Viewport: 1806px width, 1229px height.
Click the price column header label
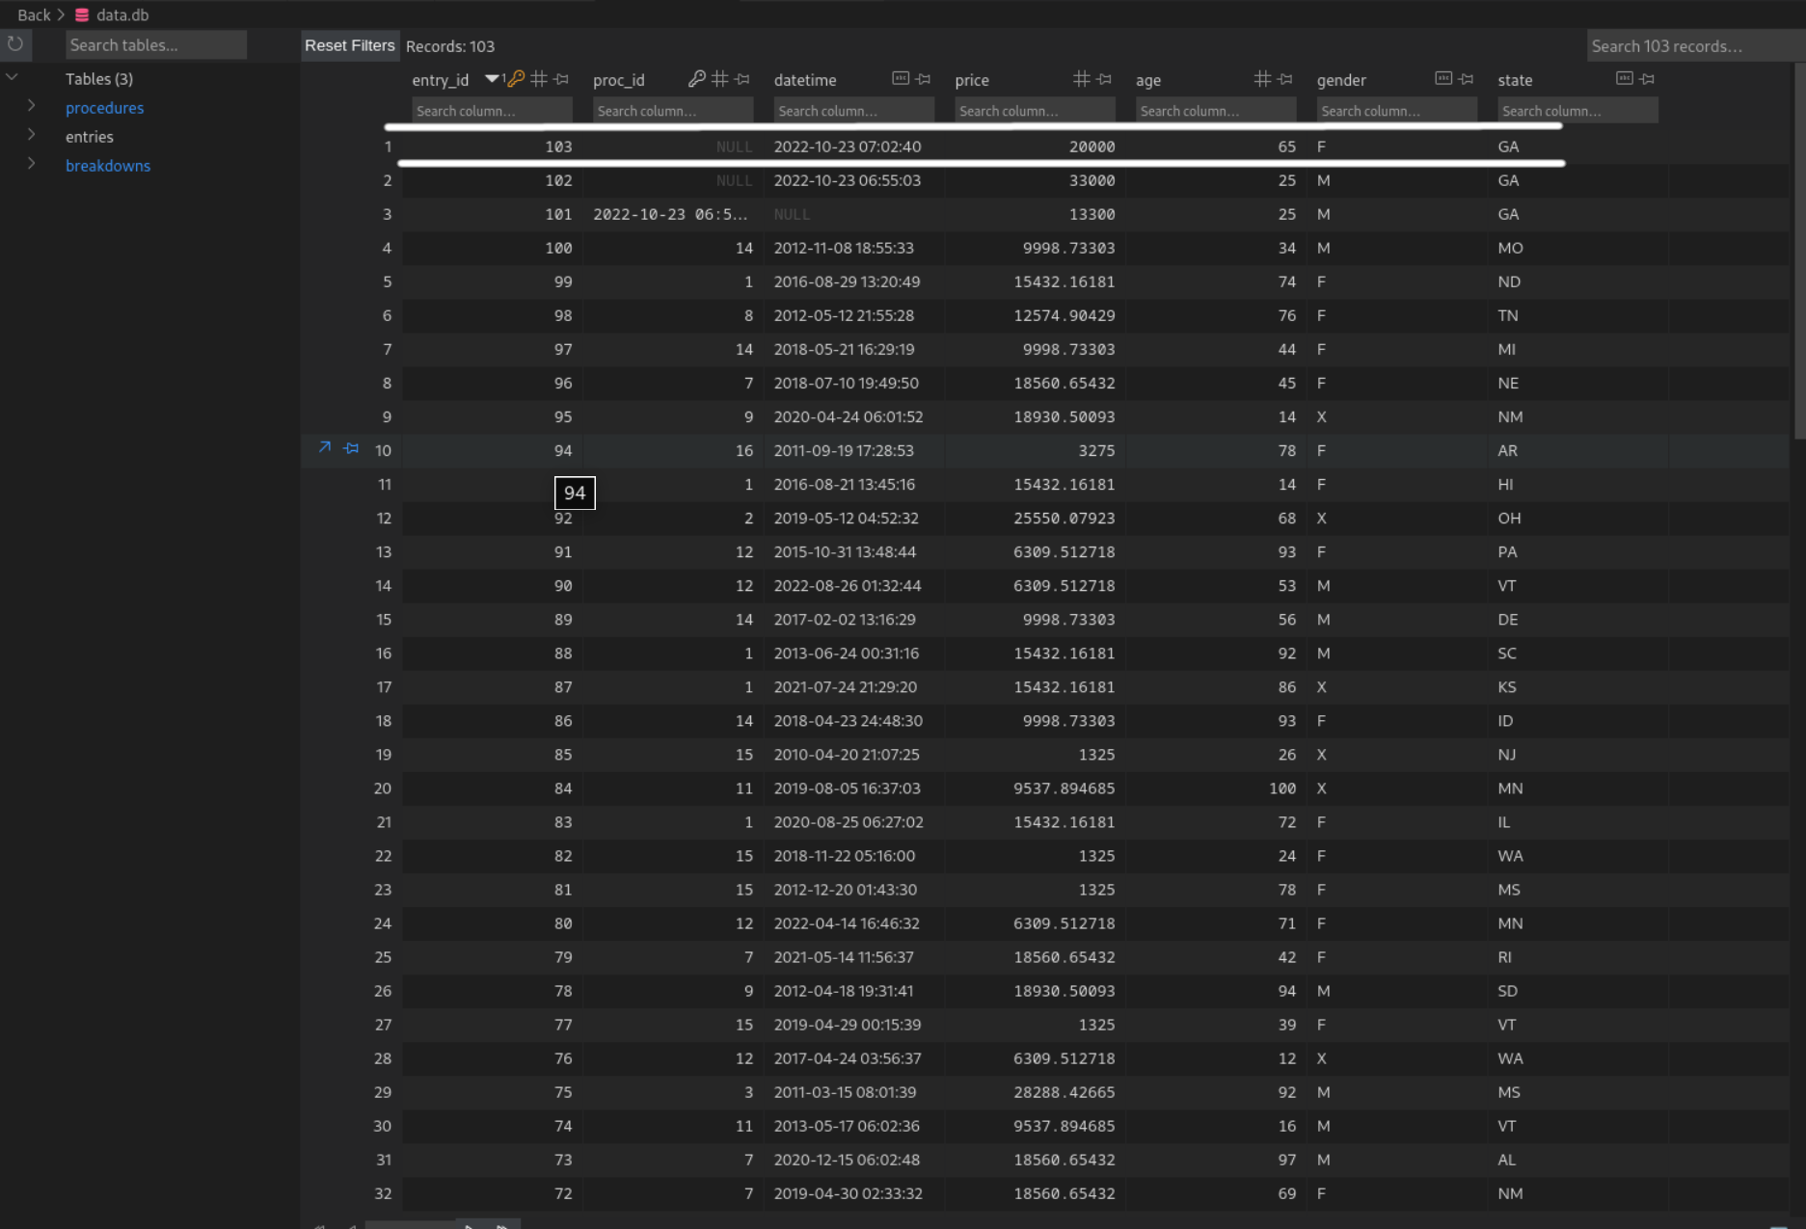coord(972,80)
